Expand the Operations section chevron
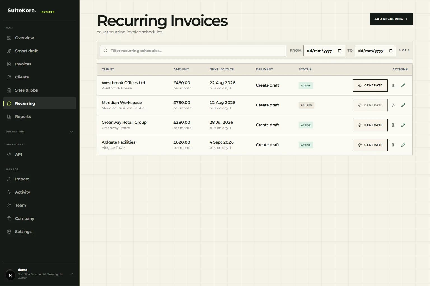The image size is (430, 286). click(71, 132)
